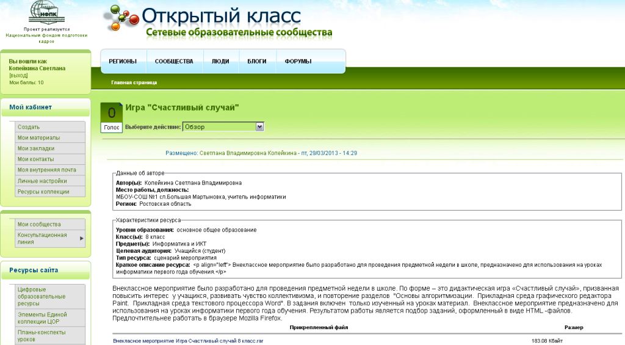625x345 pixels.
Task: Click the НФПК logo at top left
Action: click(x=47, y=13)
